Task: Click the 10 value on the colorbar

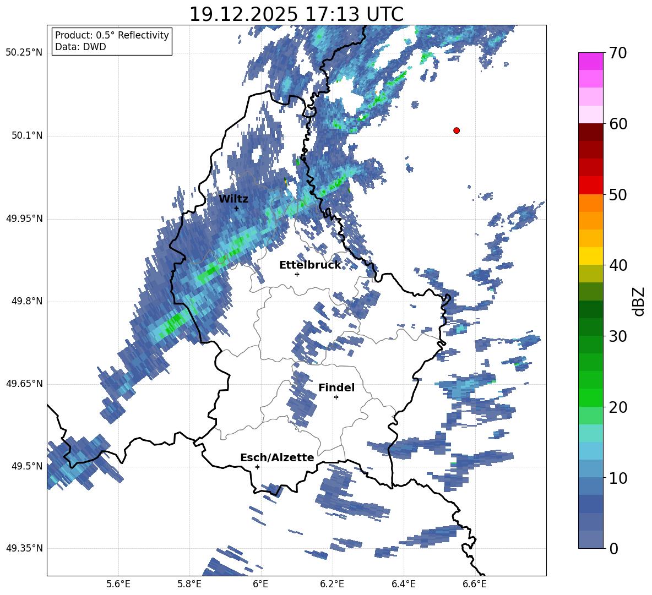Action: point(617,478)
